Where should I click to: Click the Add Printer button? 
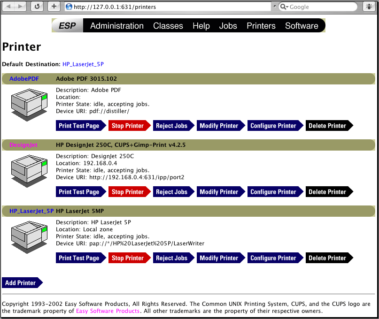(22, 283)
